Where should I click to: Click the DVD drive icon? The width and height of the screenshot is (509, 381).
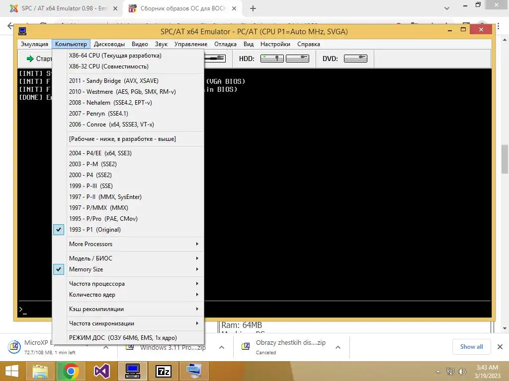pos(355,59)
